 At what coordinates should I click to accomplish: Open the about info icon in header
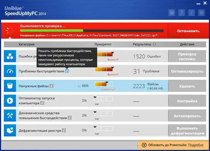pyautogui.click(x=192, y=13)
